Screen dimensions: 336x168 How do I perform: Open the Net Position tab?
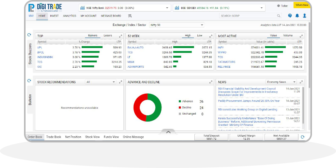point(73,137)
